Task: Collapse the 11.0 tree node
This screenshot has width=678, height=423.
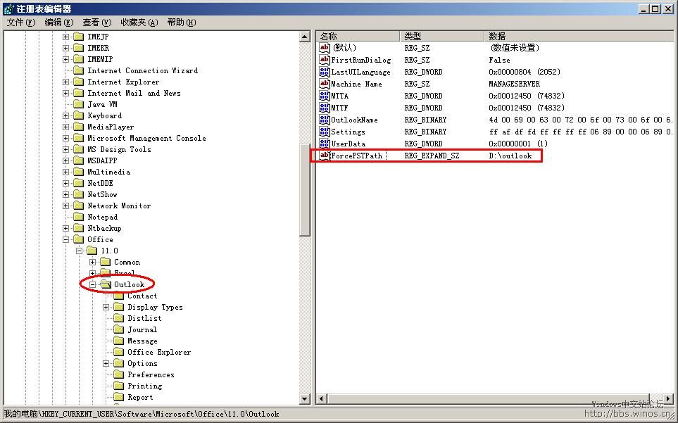Action: 80,251
